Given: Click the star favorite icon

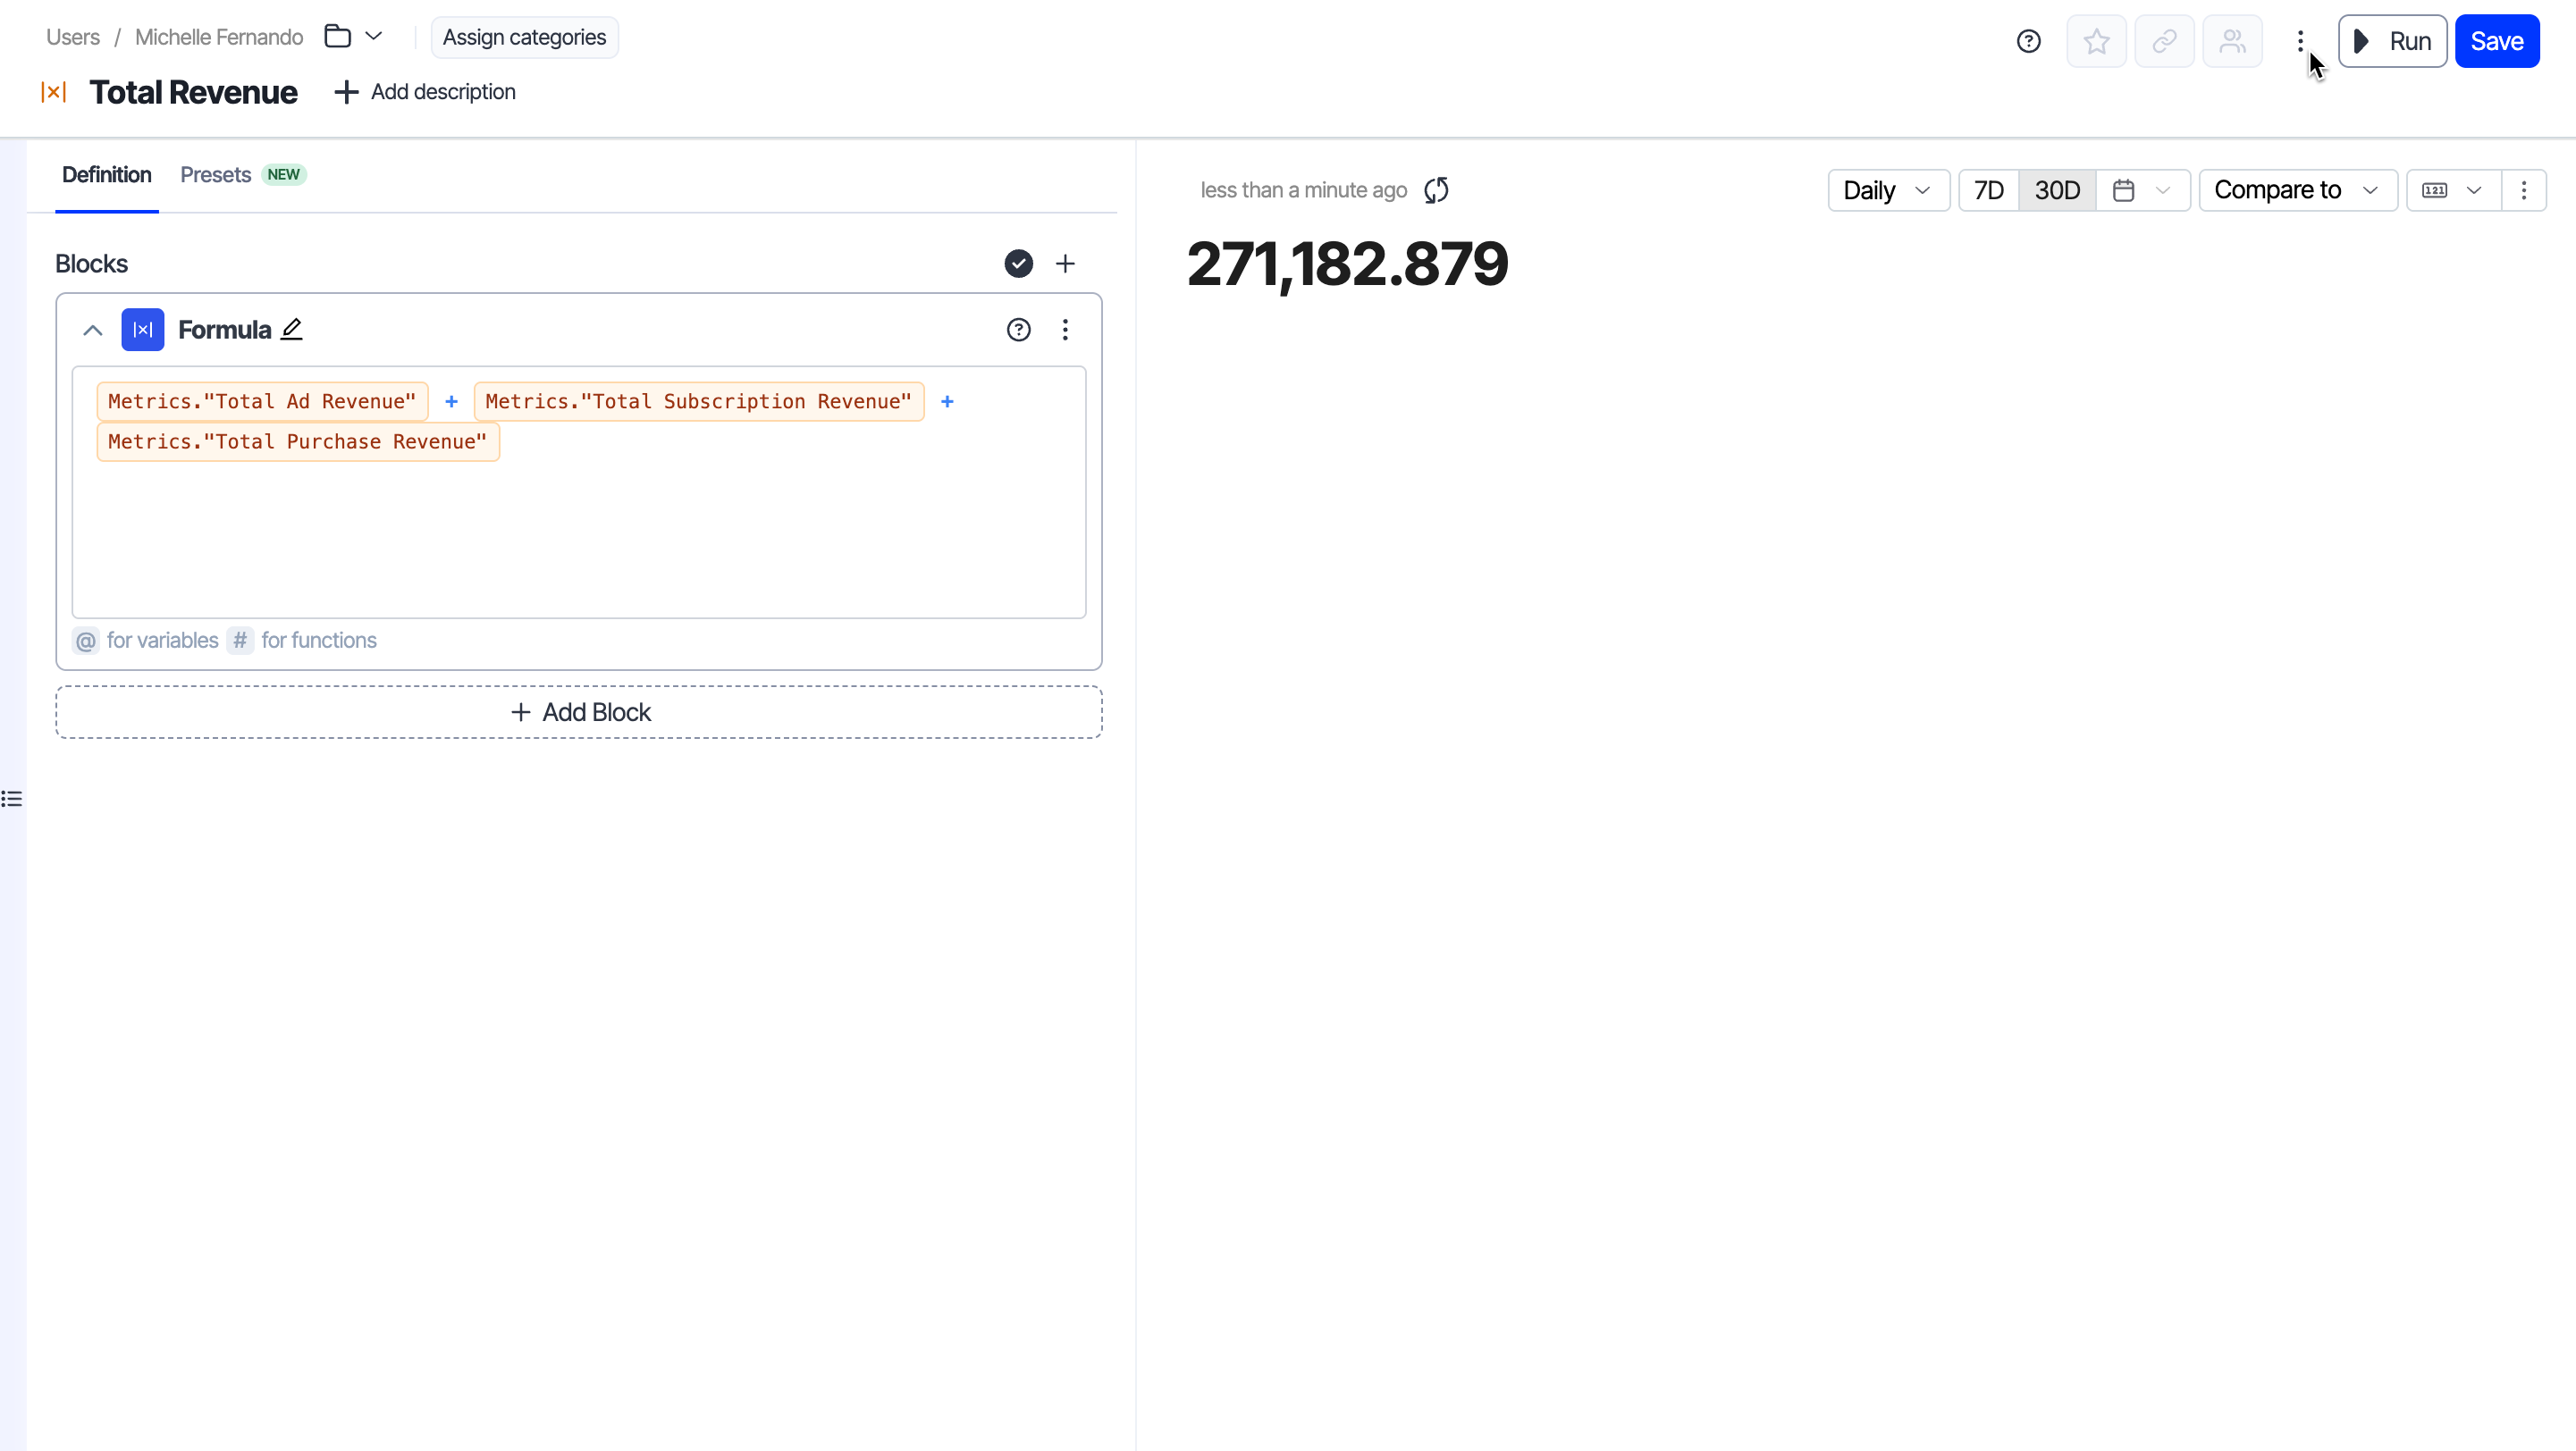Looking at the screenshot, I should 2096,42.
